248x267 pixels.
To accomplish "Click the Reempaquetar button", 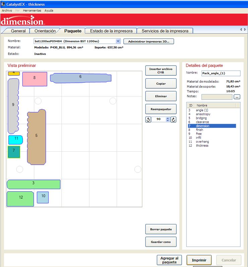I will 161,109.
